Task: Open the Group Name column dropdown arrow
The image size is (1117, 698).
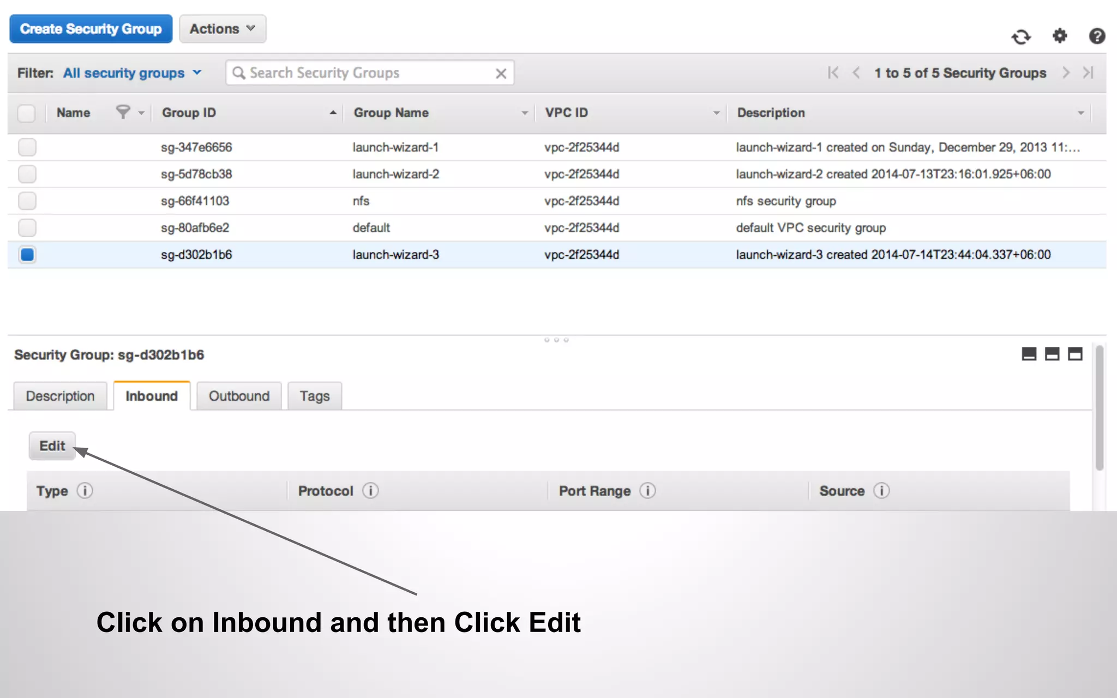Action: (x=525, y=113)
